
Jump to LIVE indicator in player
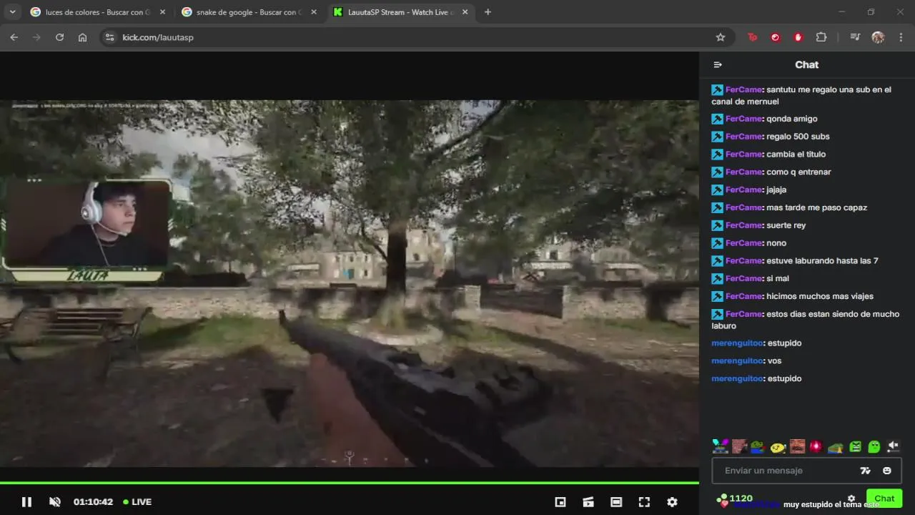137,502
